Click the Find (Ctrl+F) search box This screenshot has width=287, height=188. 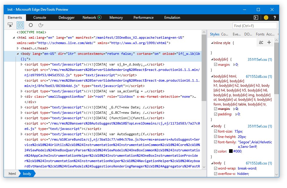click(255, 26)
